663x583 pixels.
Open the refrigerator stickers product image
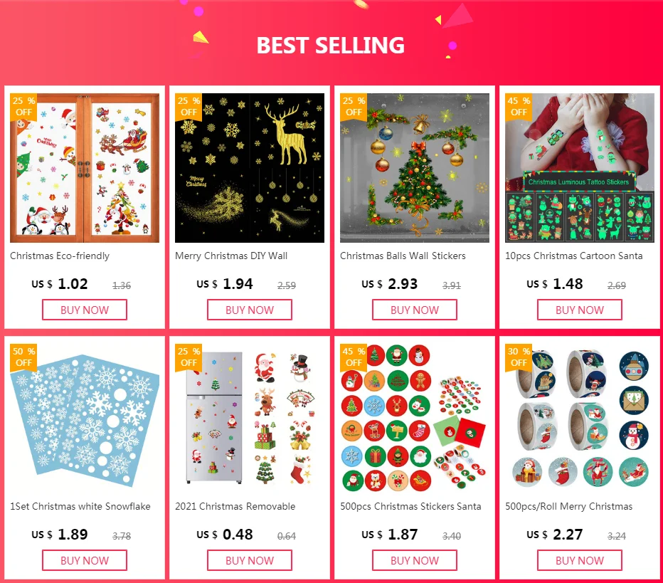click(250, 419)
